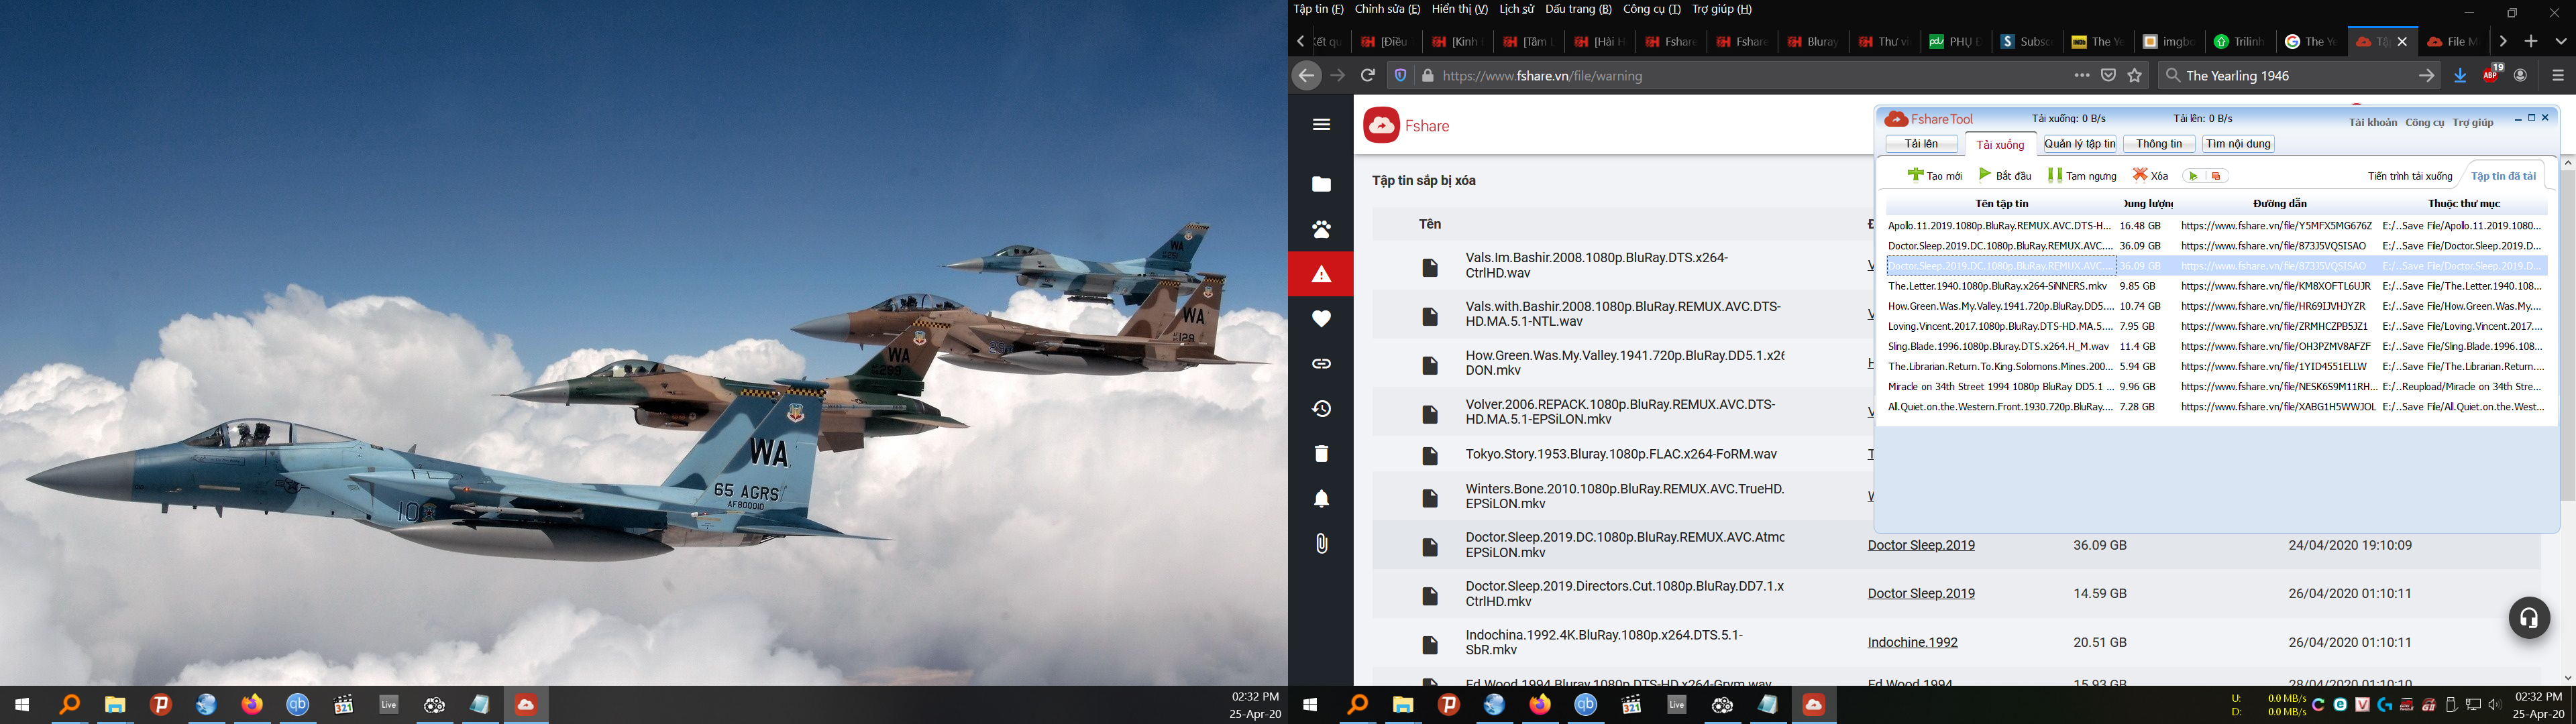This screenshot has height=724, width=2576.
Task: Select the warning triangle sidebar icon
Action: (x=1321, y=274)
